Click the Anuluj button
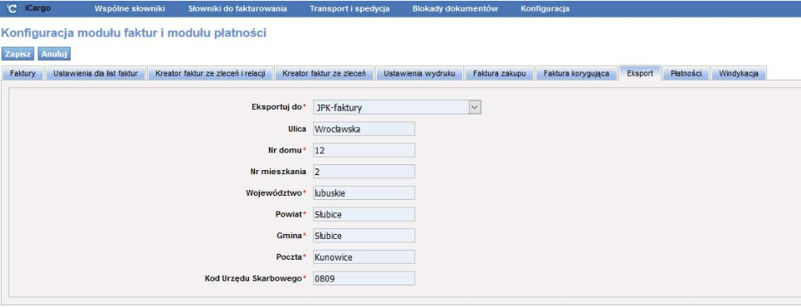This screenshot has height=307, width=801. (x=54, y=54)
